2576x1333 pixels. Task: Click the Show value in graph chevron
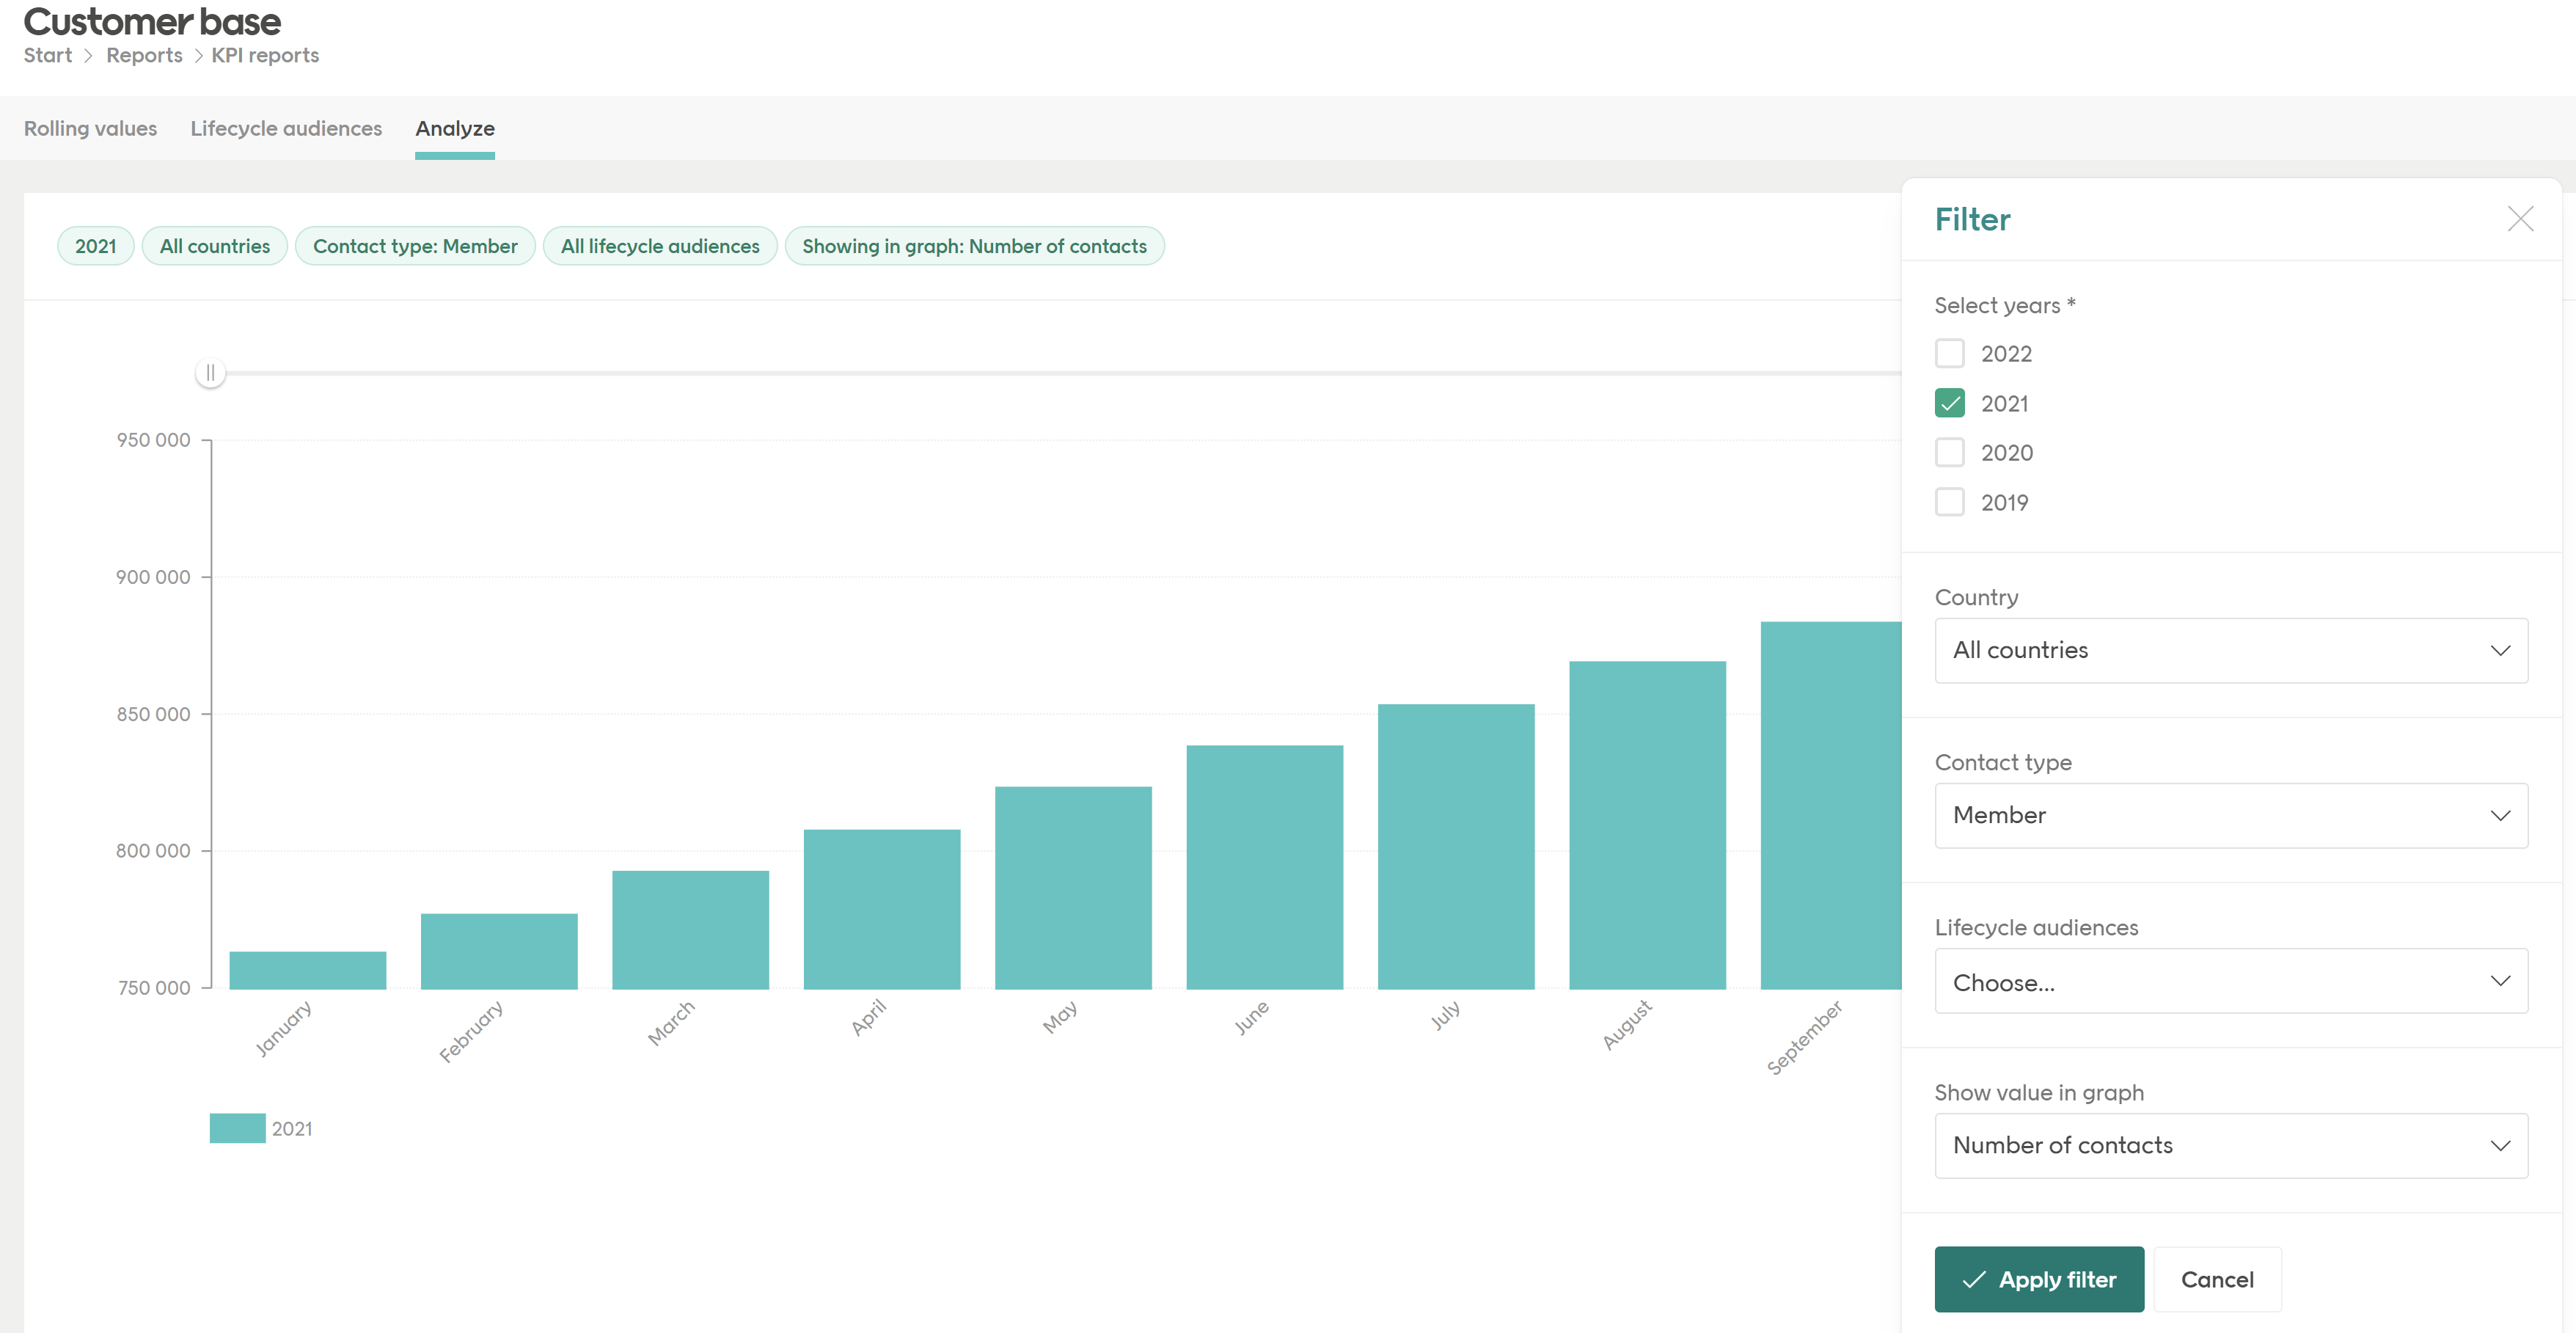point(2501,1145)
